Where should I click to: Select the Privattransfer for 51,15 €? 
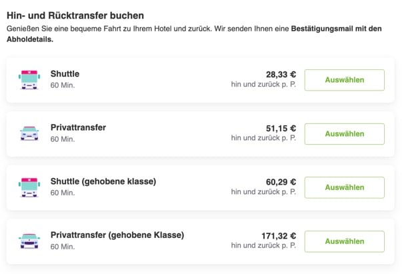[344, 134]
